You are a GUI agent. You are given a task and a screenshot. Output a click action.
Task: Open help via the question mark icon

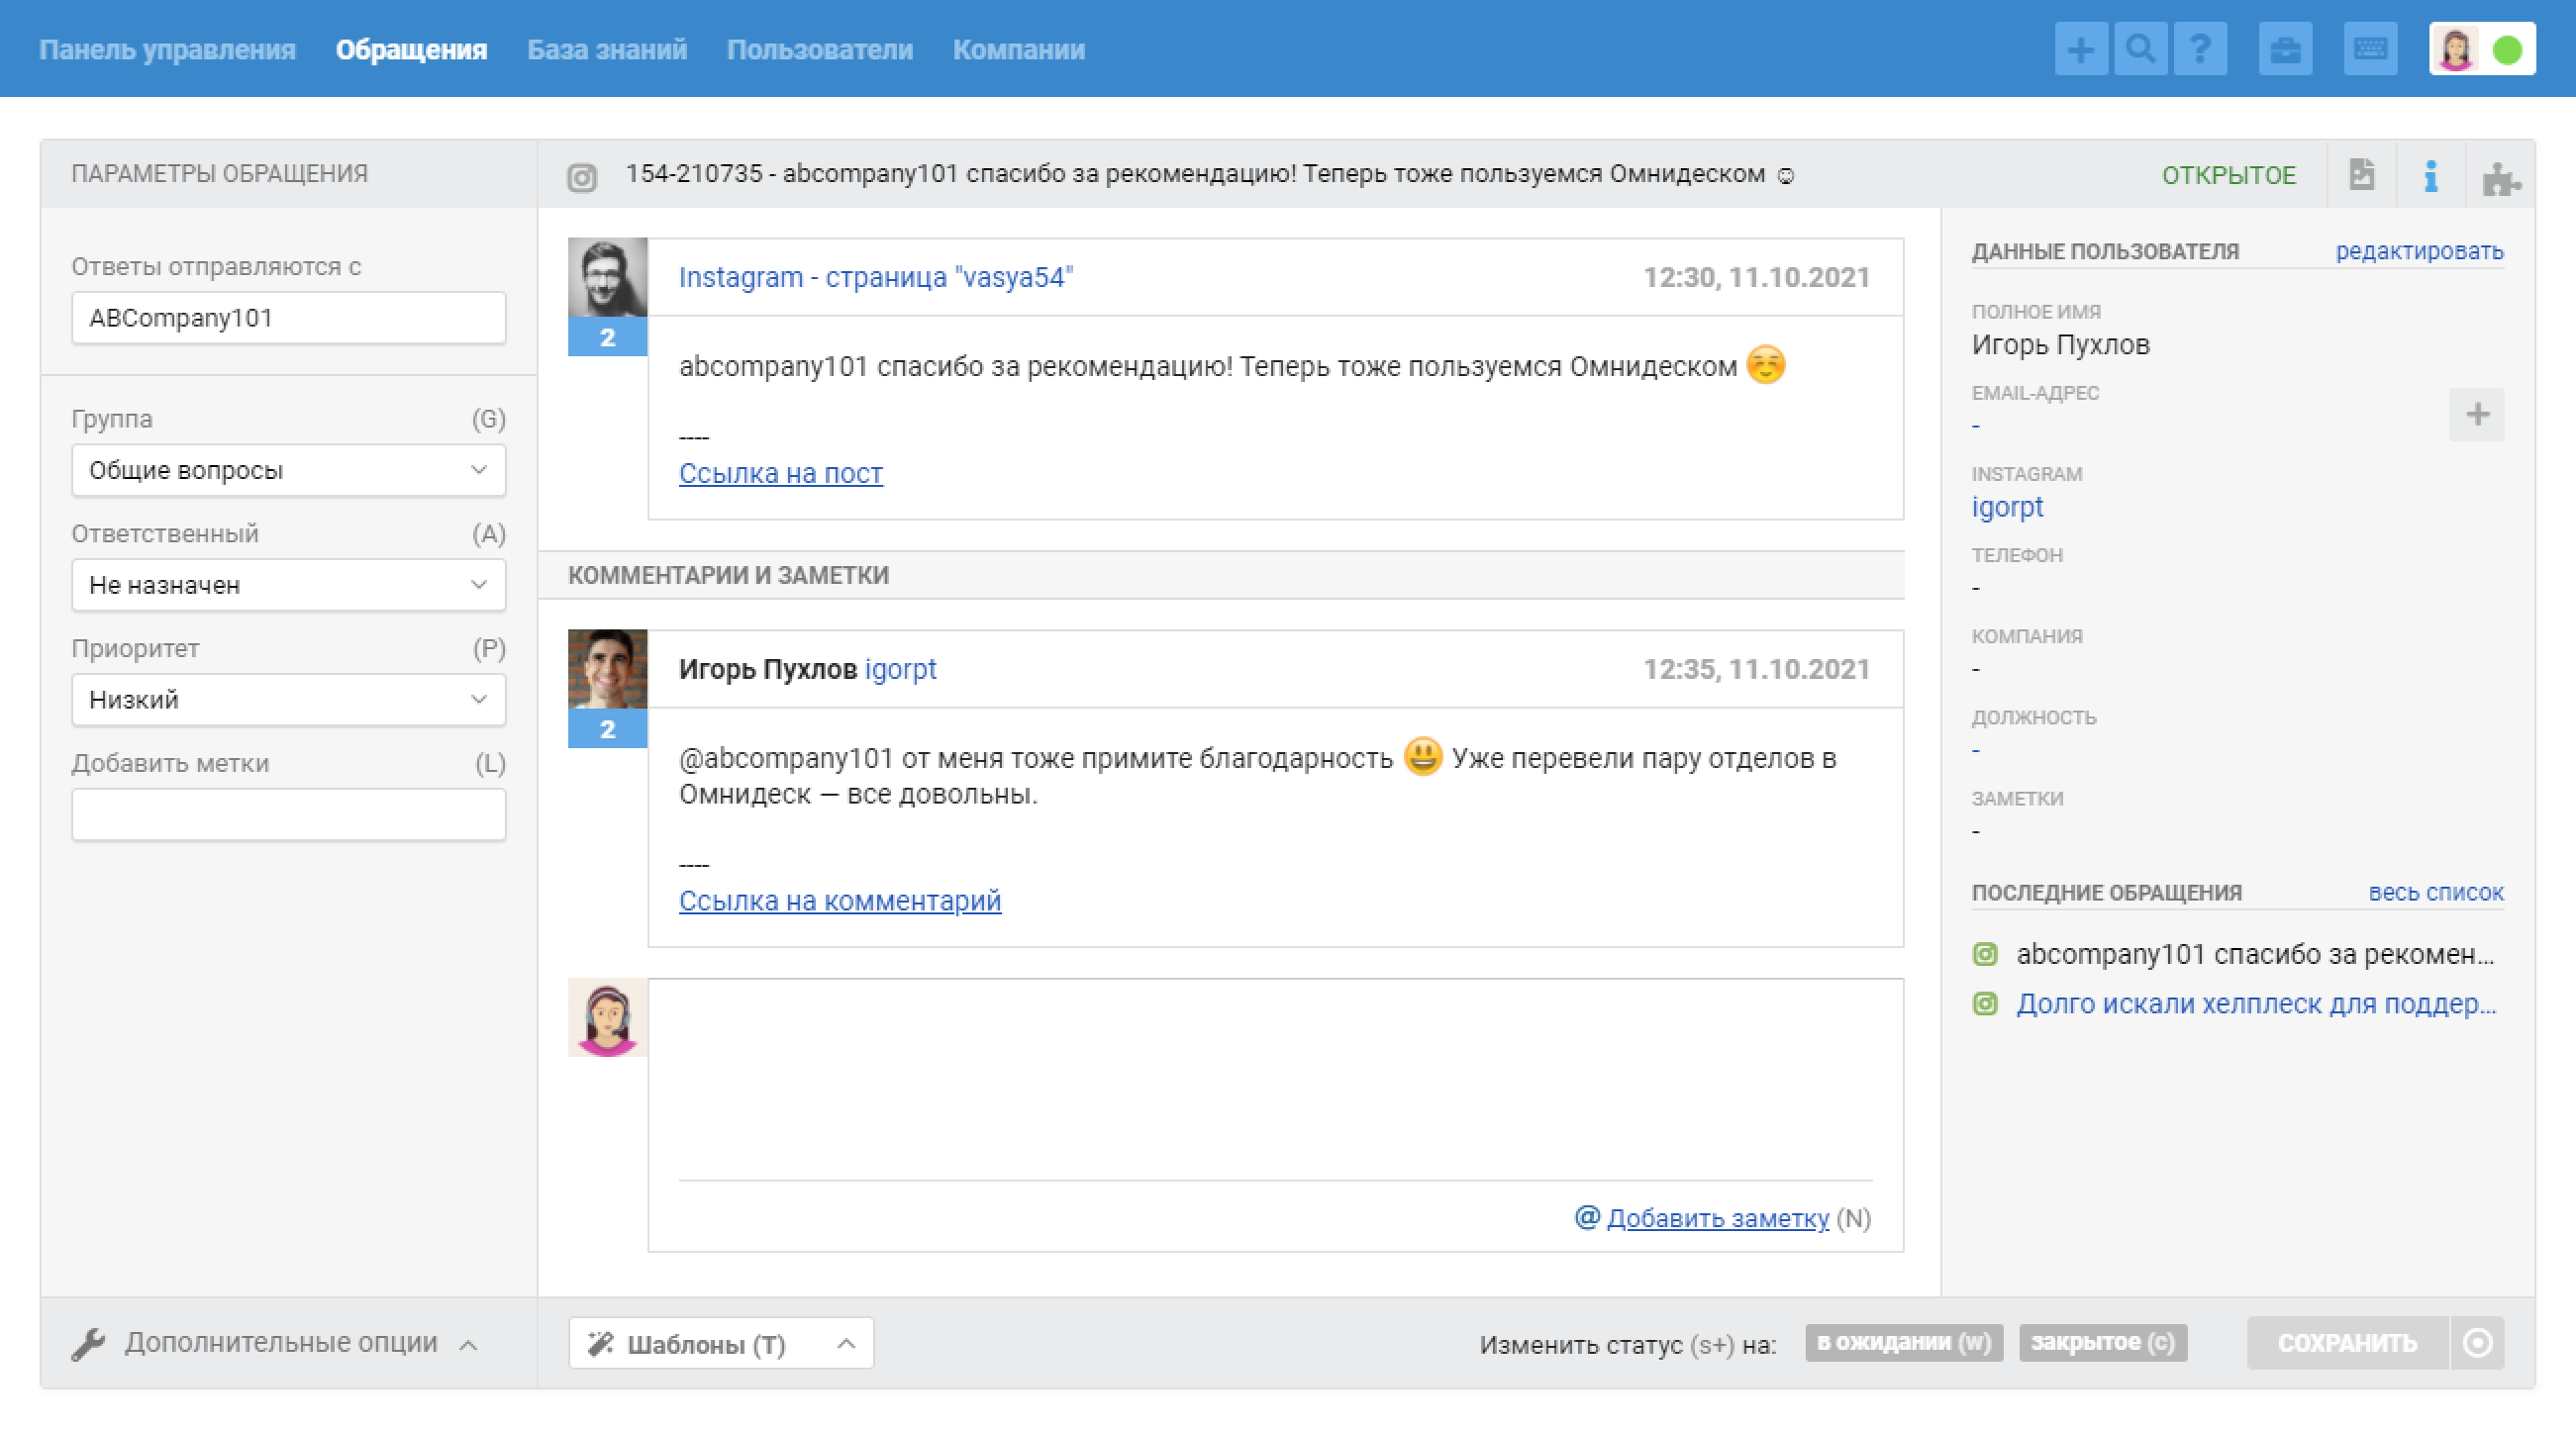click(x=2200, y=48)
